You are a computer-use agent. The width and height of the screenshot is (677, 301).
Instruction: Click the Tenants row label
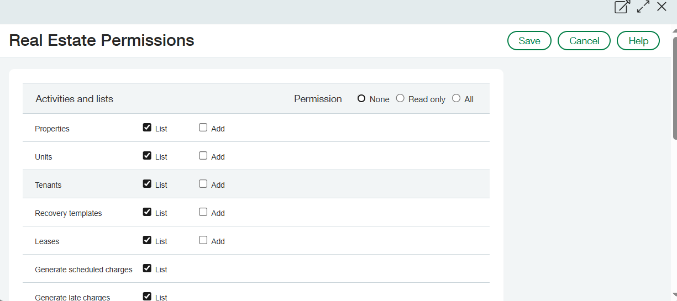point(48,185)
